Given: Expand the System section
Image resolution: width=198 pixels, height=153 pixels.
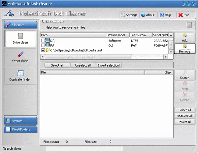Looking at the screenshot, I should (20, 121).
